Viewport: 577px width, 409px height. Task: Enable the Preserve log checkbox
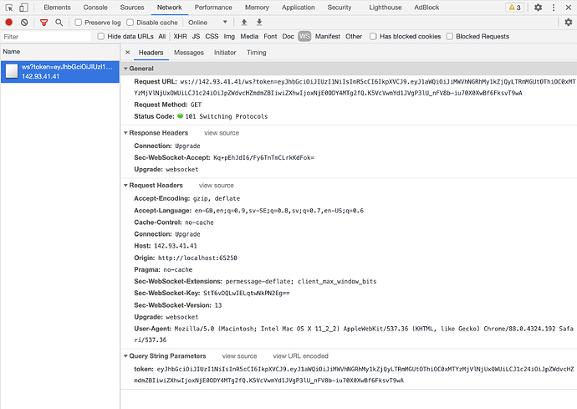click(x=79, y=23)
